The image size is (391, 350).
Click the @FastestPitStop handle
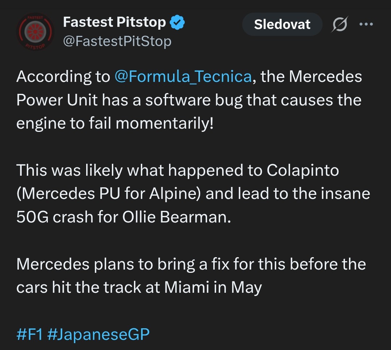[x=117, y=41]
